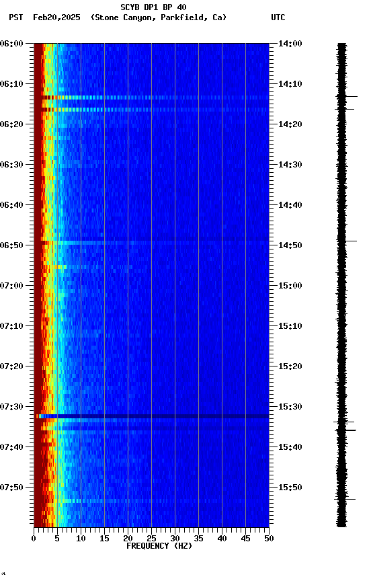371x581 pixels.
Task: Click the 40 Hz frequency axis label
Action: 222,539
